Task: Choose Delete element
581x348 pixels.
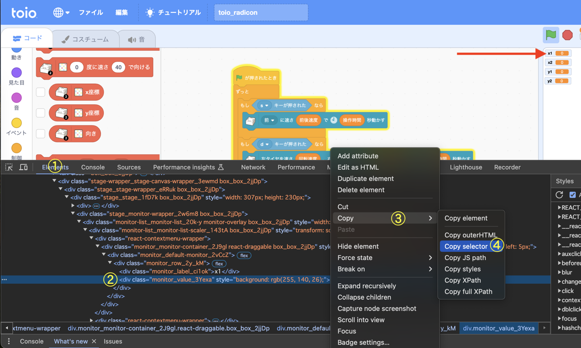Action: 361,190
